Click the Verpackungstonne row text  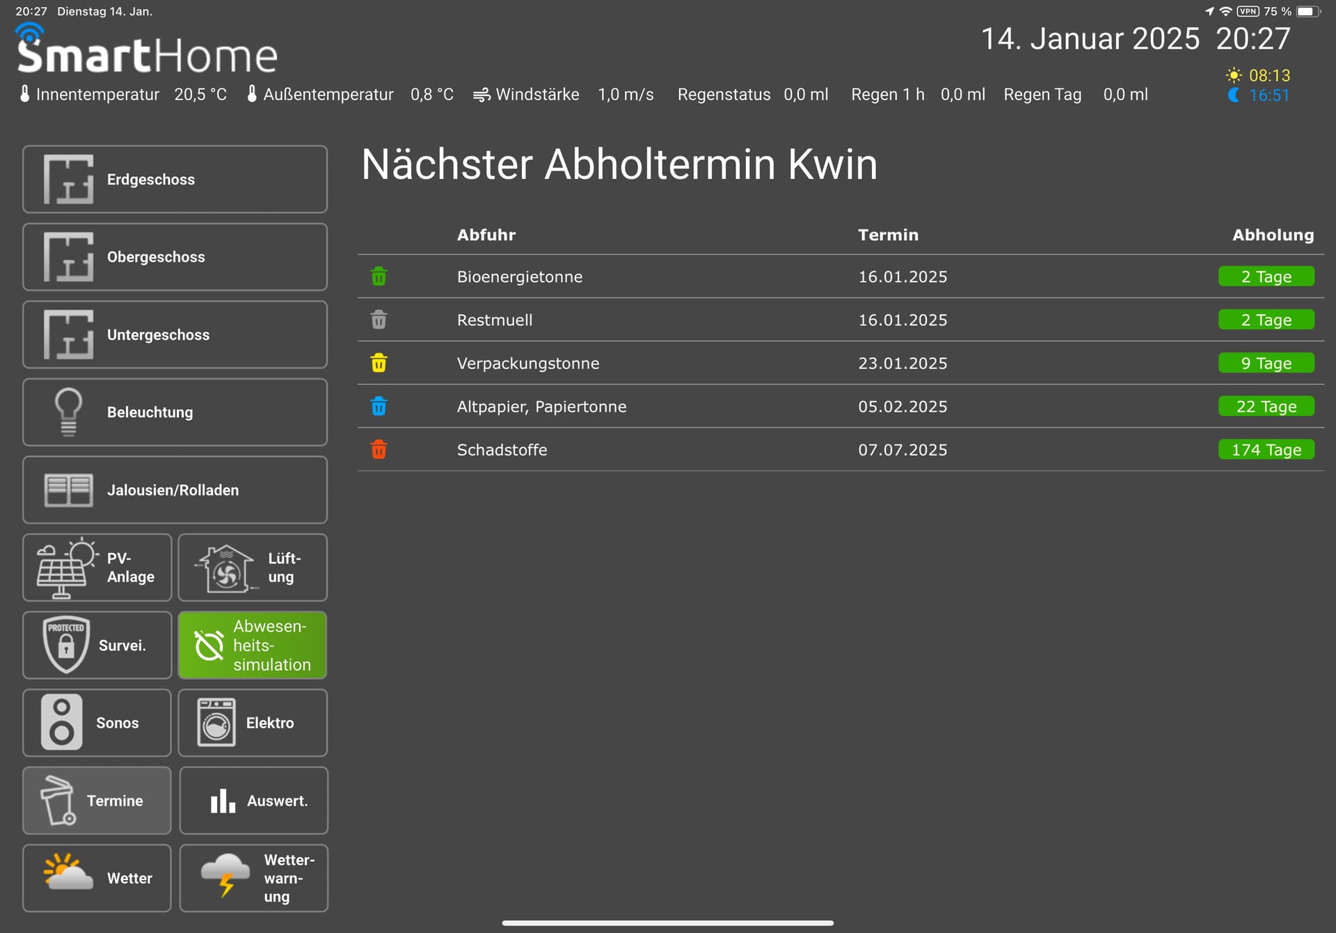click(527, 363)
